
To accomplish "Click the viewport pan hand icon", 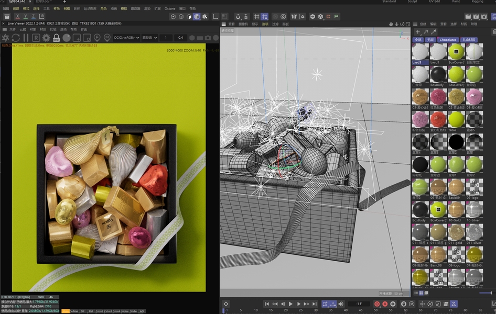I will [x=391, y=24].
